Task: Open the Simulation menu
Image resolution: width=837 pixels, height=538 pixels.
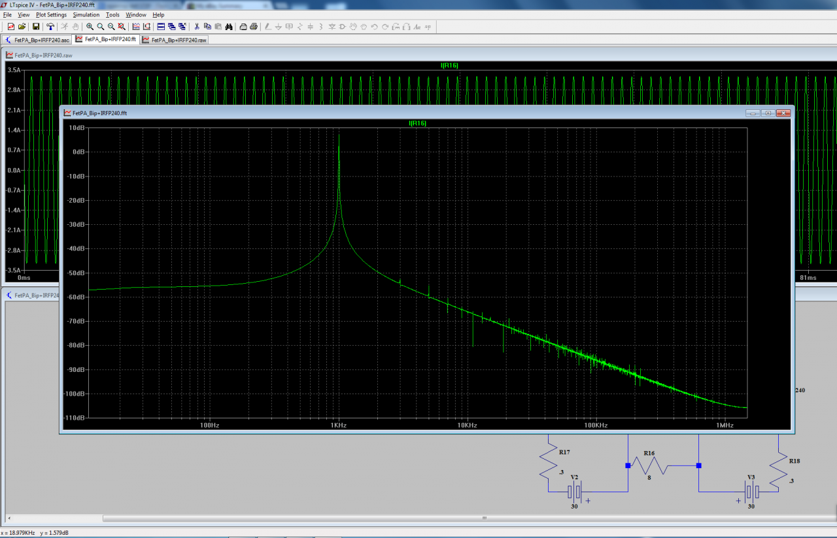Action: 86,14
